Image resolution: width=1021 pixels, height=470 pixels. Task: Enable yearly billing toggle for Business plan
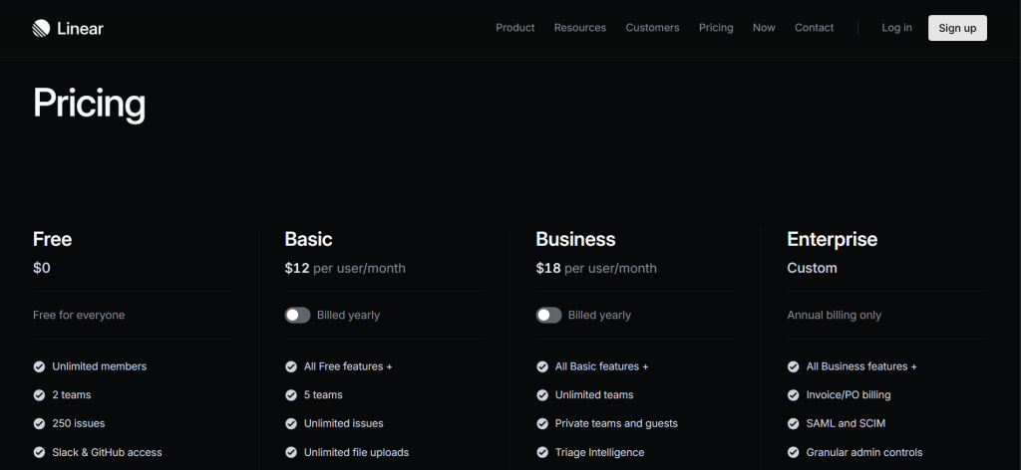coord(548,315)
